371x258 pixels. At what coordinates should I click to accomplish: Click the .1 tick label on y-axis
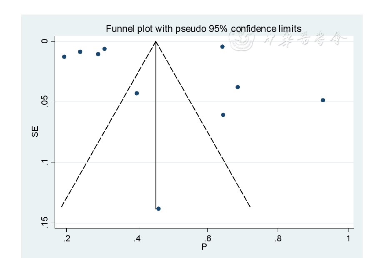pos(45,162)
